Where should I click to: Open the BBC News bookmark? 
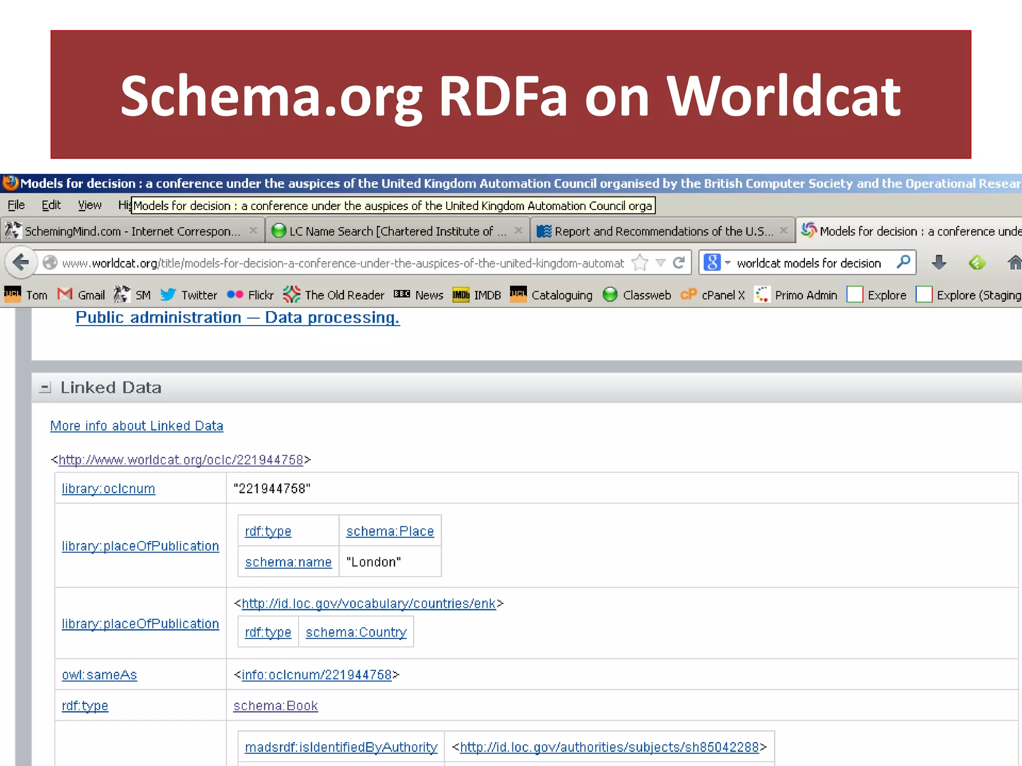tap(418, 295)
